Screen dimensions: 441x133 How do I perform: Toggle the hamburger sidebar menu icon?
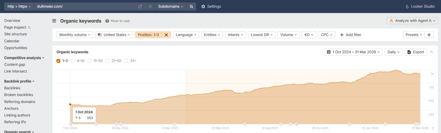[54, 21]
